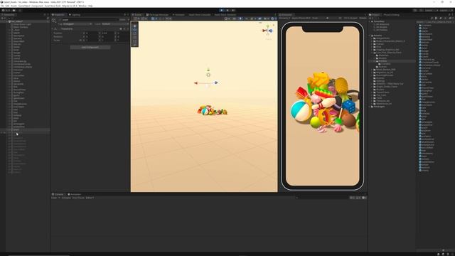Screen dimensions: 455x256
Task: Open the GameObject menu
Action: (x=23, y=6)
